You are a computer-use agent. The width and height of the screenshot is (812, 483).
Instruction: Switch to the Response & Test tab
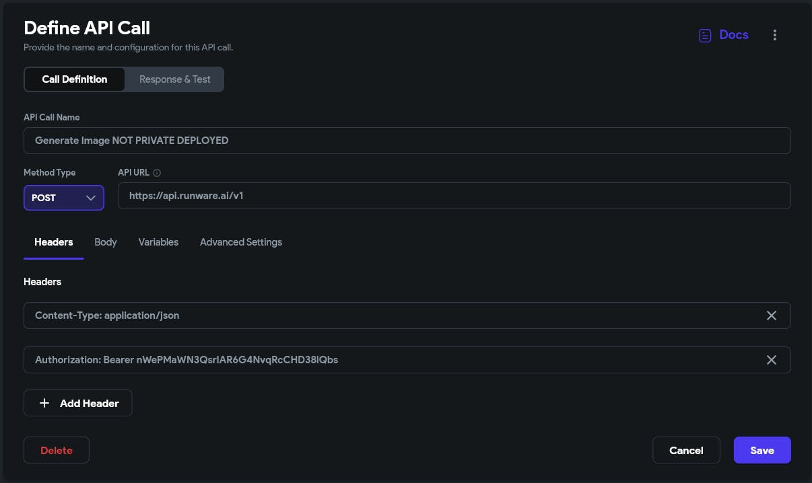coord(175,79)
